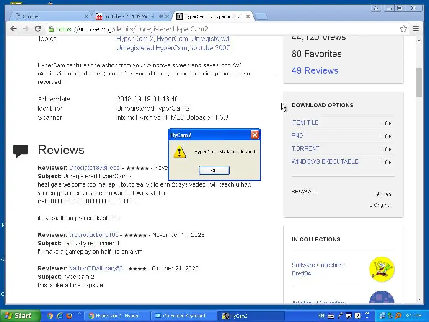The width and height of the screenshot is (429, 322).
Task: Close the first Chrome tab
Action: click(86, 16)
